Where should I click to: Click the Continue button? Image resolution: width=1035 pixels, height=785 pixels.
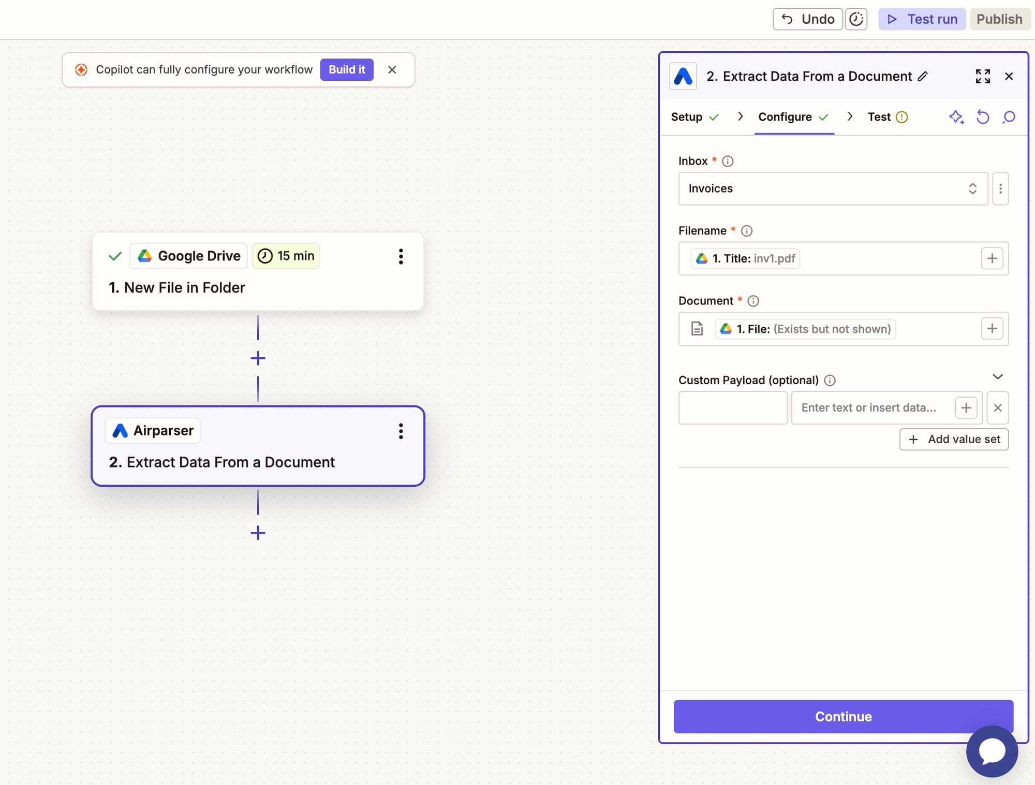tap(843, 716)
